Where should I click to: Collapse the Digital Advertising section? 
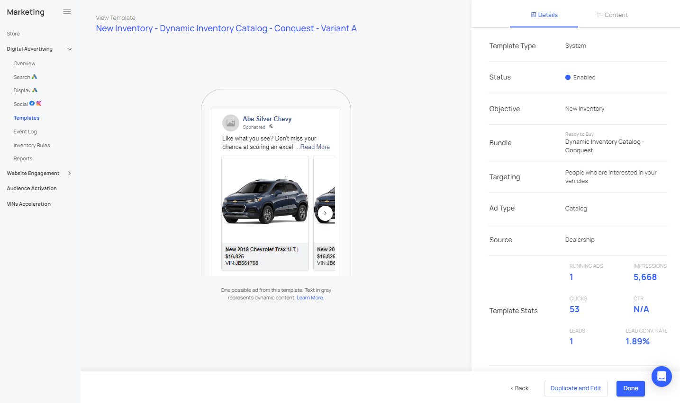coord(70,49)
